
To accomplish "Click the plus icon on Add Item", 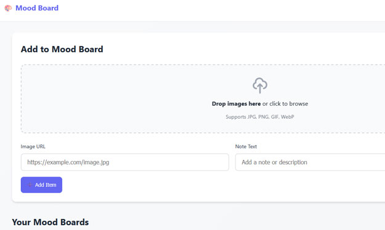I will point(30,185).
